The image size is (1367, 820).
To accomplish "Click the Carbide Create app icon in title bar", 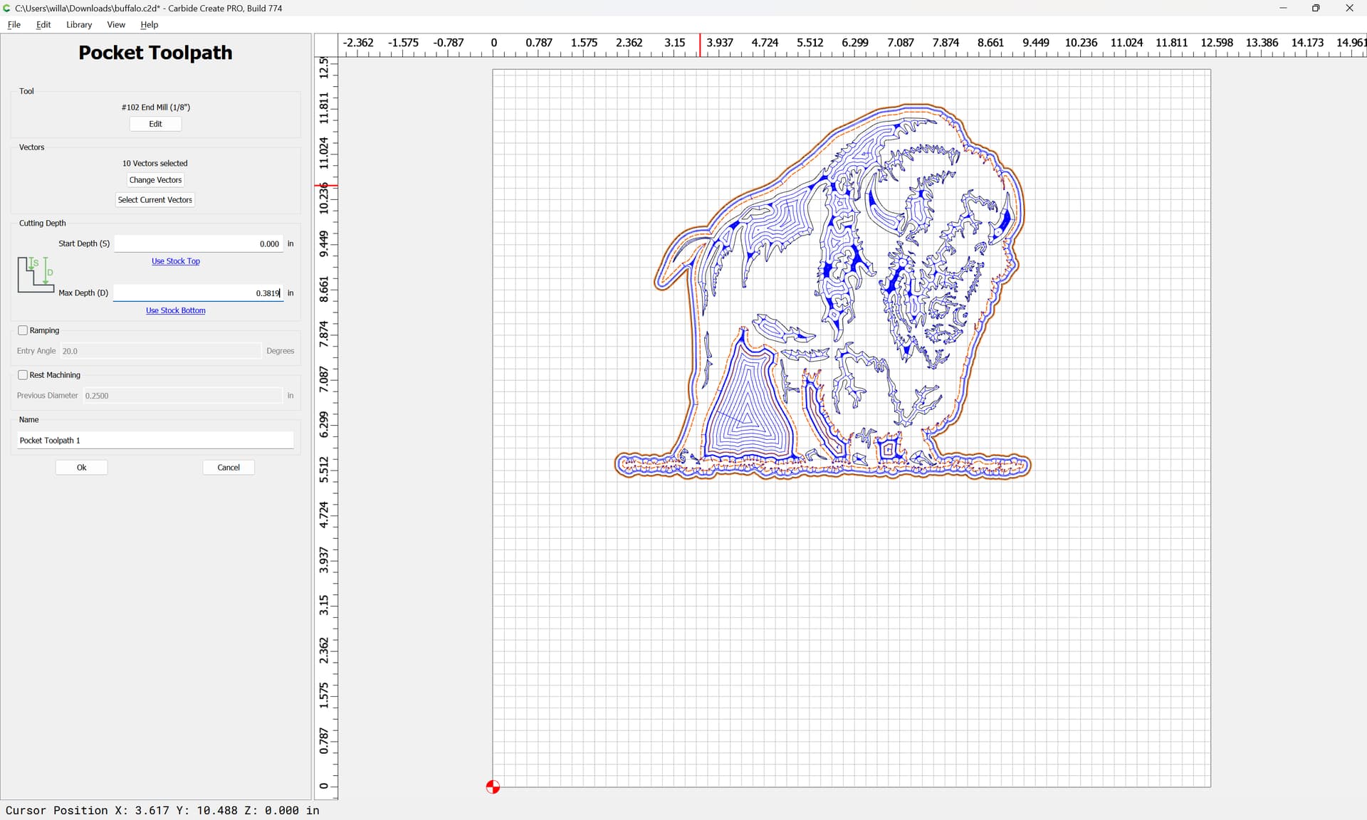I will coord(7,8).
